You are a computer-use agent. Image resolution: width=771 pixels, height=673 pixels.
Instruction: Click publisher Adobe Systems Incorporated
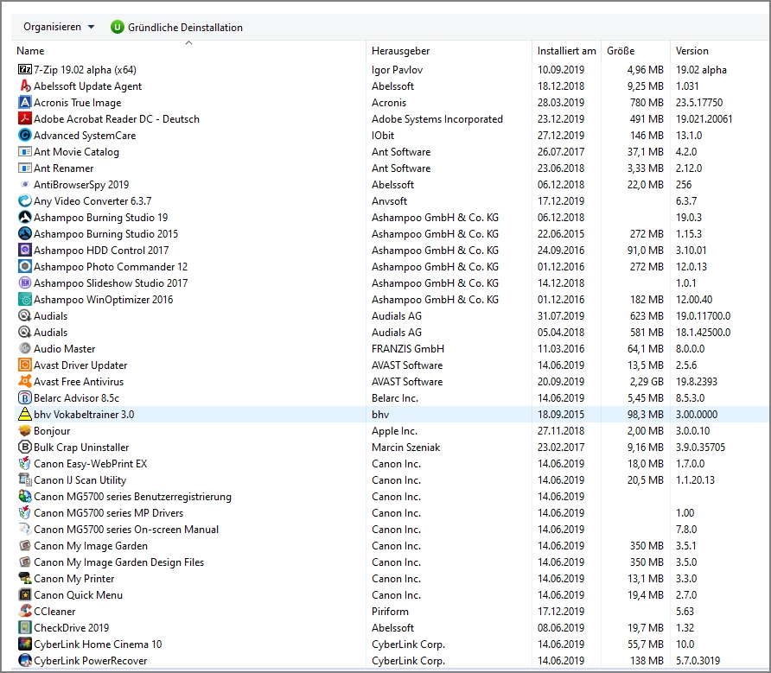pyautogui.click(x=437, y=119)
